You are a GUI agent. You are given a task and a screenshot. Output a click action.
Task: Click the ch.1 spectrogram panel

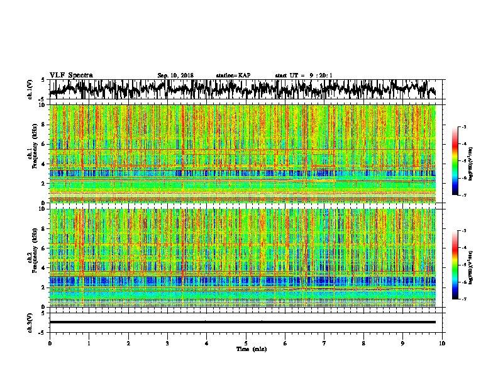click(242, 153)
